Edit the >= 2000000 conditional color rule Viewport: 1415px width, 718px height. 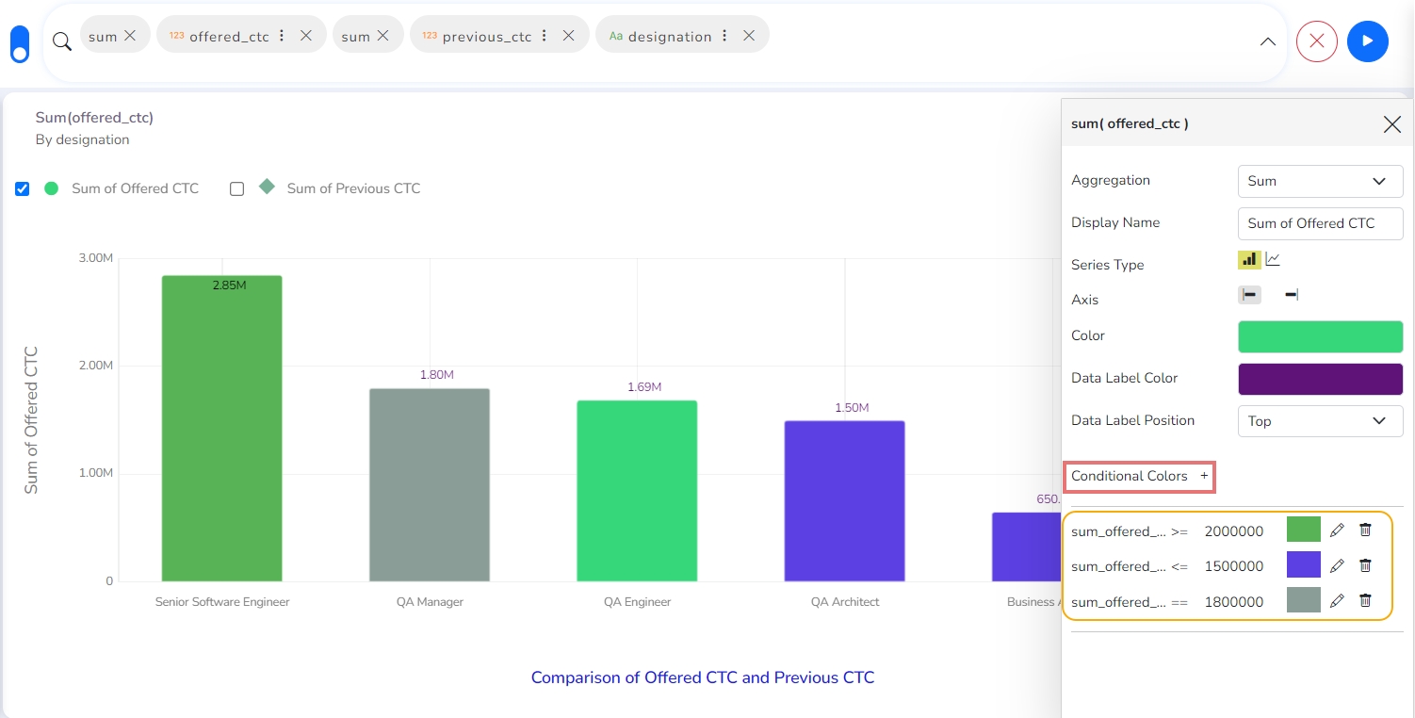(x=1337, y=530)
